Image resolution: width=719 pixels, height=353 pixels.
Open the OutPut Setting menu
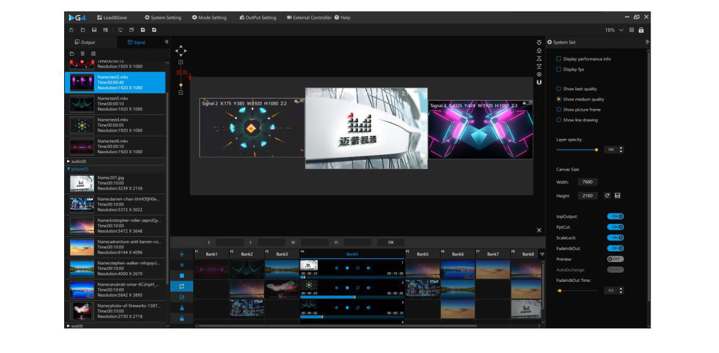point(258,17)
